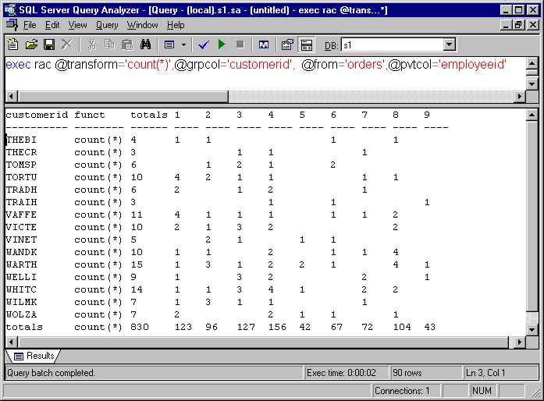Image resolution: width=544 pixels, height=401 pixels.
Task: Open the execute mode dropdown arrow
Action: [184, 44]
